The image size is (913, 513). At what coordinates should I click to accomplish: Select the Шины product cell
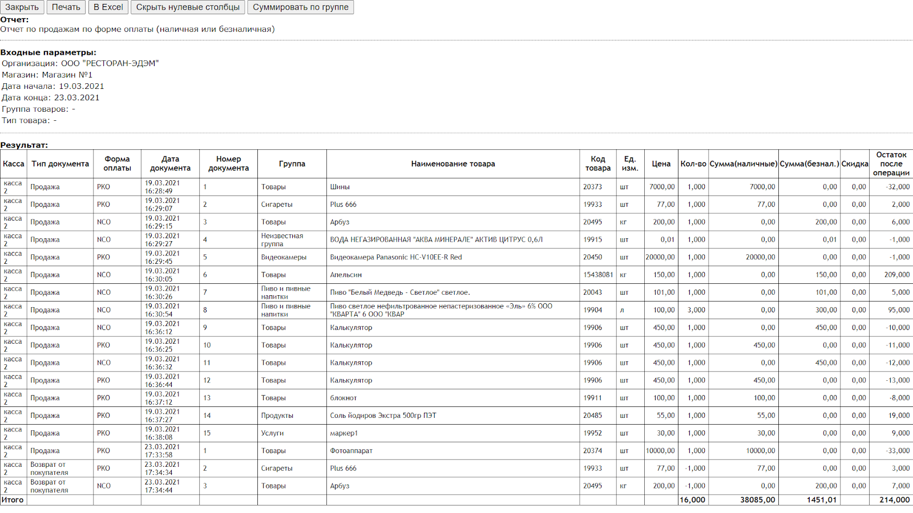340,187
